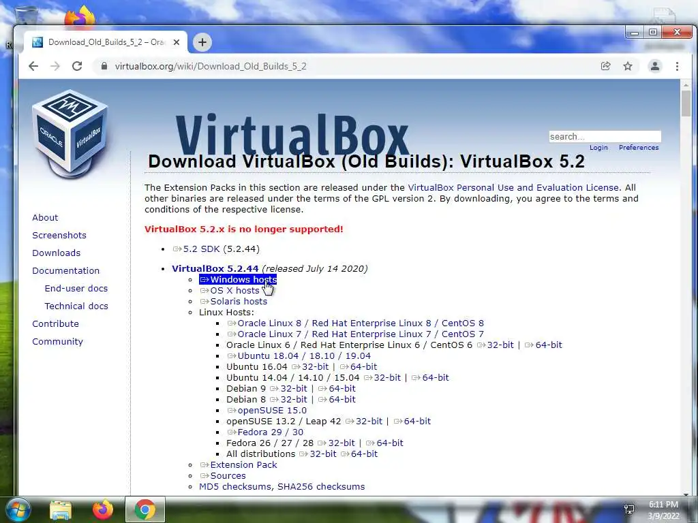Open MD5 checksums link
698x523 pixels.
point(234,486)
